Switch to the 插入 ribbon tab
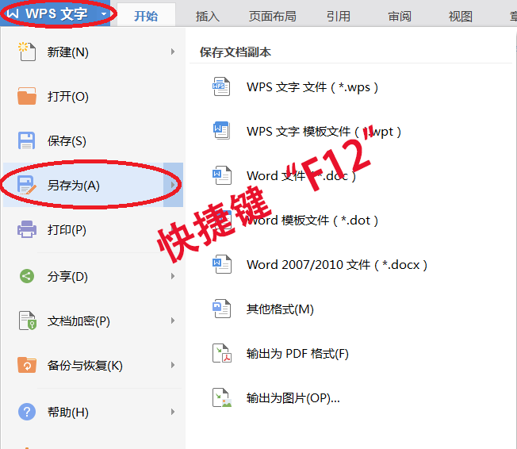 coord(208,16)
